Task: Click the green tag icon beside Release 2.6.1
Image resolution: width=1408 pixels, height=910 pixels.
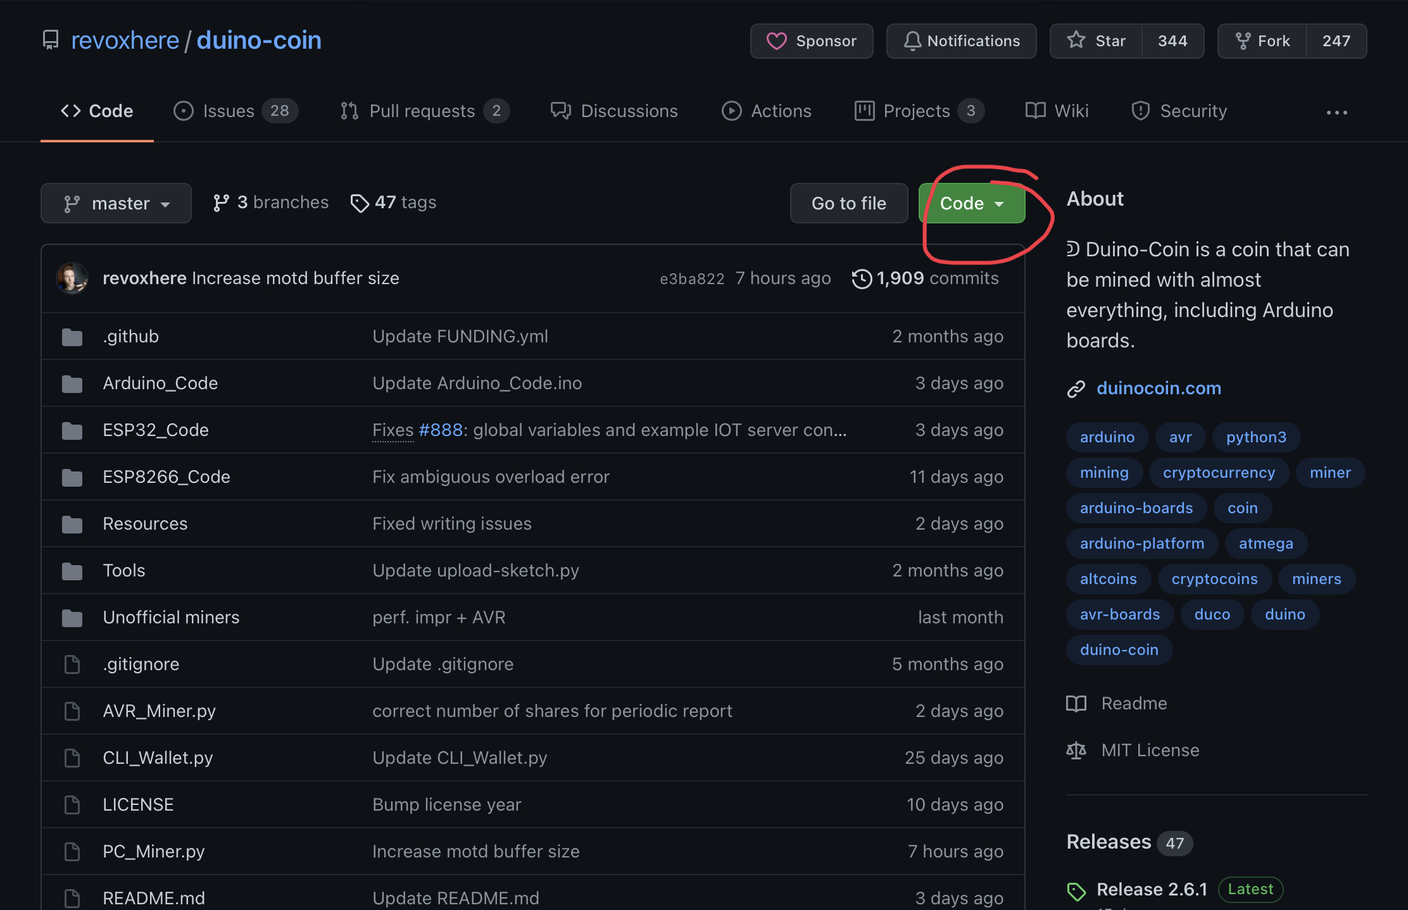Action: (x=1076, y=890)
